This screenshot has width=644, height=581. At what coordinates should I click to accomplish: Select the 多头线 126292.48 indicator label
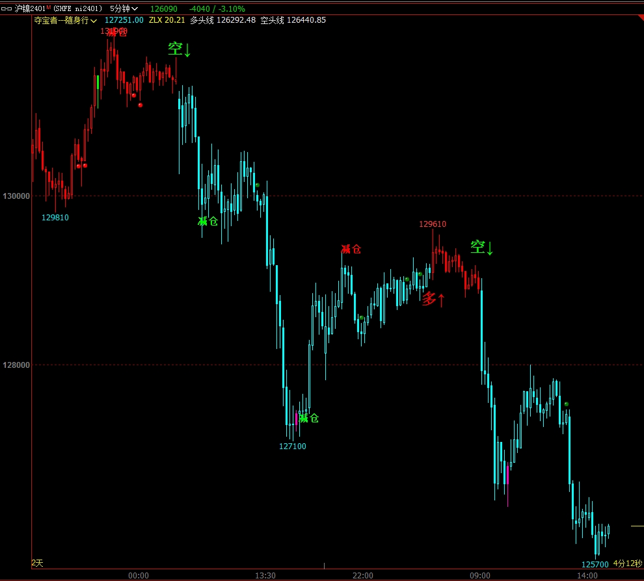tap(222, 20)
